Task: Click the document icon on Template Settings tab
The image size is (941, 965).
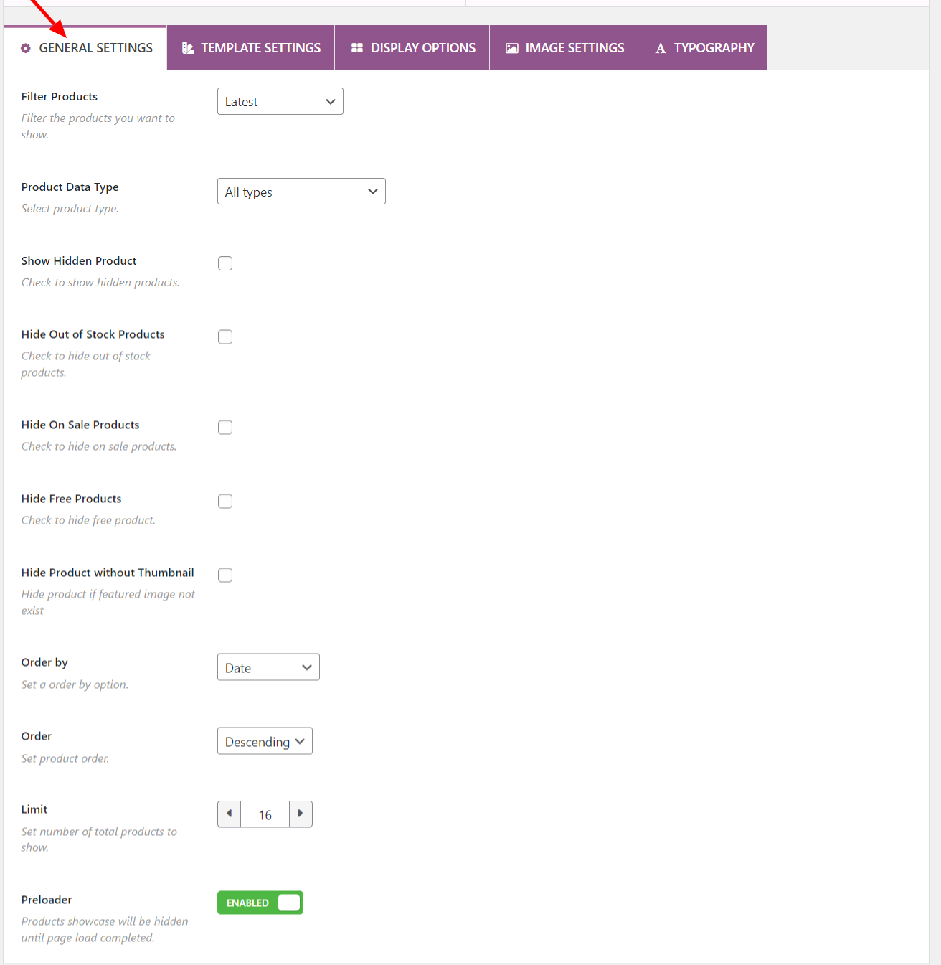Action: pyautogui.click(x=188, y=47)
